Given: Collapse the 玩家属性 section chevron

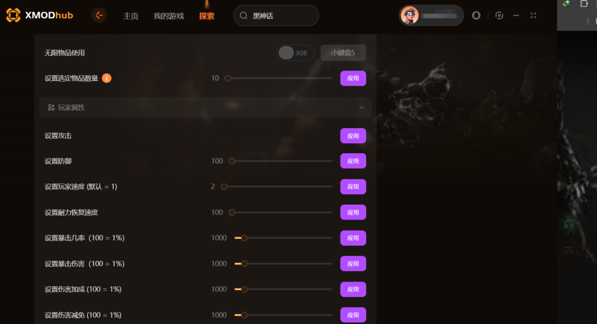Looking at the screenshot, I should pyautogui.click(x=361, y=107).
